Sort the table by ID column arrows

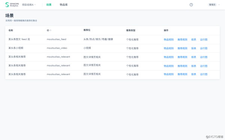tap(51, 30)
